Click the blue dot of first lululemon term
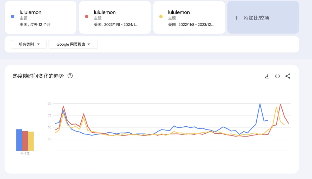312x179 pixels. pos(12,17)
